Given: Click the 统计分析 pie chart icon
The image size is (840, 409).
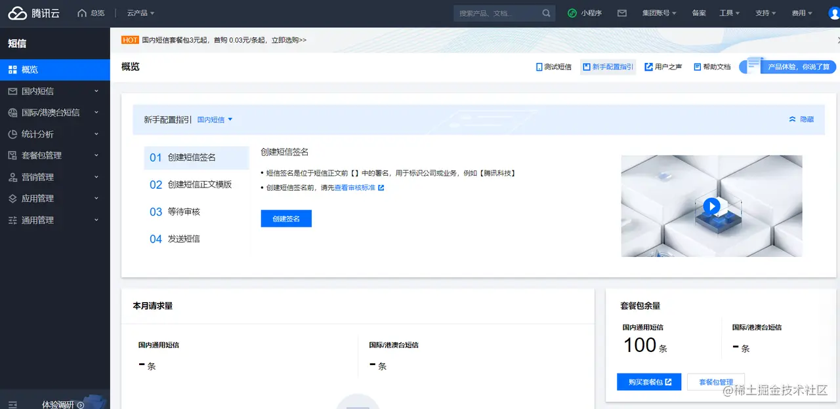Looking at the screenshot, I should pos(12,134).
